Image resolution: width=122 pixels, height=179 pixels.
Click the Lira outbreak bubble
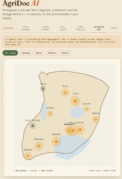pos(75,101)
